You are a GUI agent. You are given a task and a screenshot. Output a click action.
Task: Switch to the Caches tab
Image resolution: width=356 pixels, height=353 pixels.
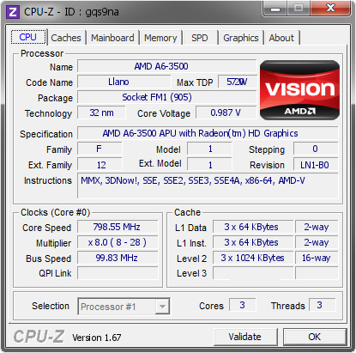pos(66,38)
